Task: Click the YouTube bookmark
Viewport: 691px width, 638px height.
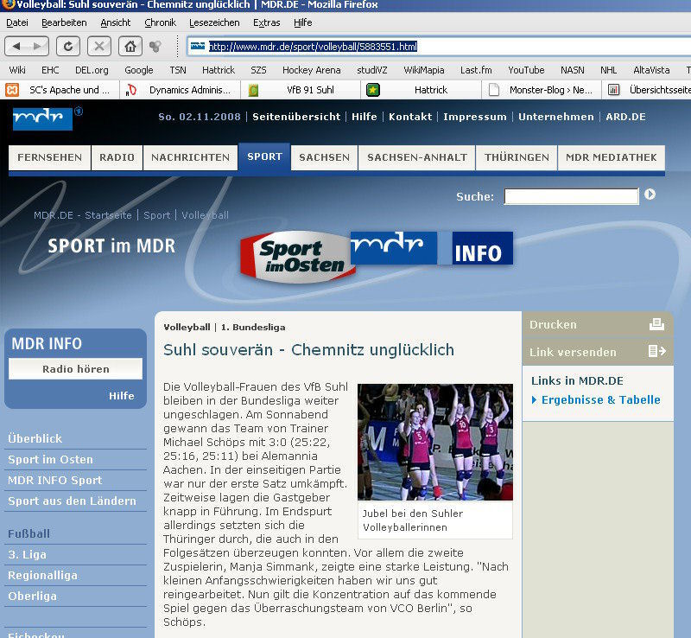Action: (x=526, y=70)
